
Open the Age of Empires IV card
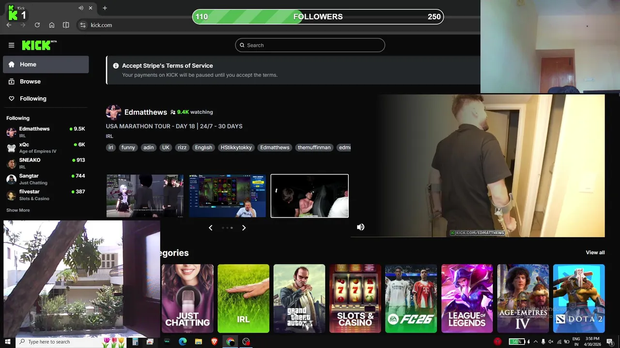click(x=523, y=298)
